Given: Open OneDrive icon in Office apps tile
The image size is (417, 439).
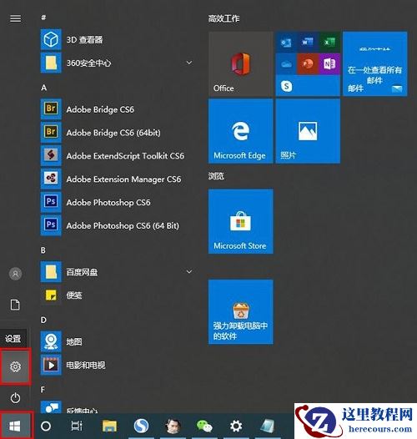Looking at the screenshot, I should [x=286, y=63].
